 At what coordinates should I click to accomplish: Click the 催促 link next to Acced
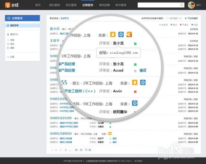coord(143,70)
